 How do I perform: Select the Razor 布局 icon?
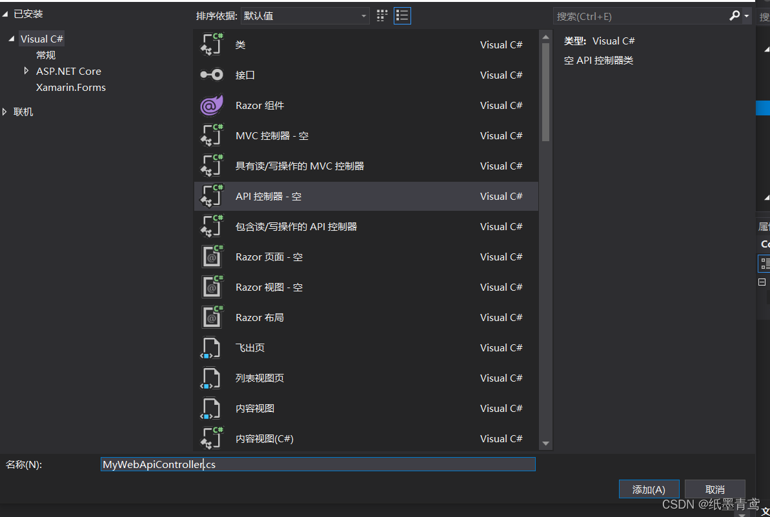(212, 317)
